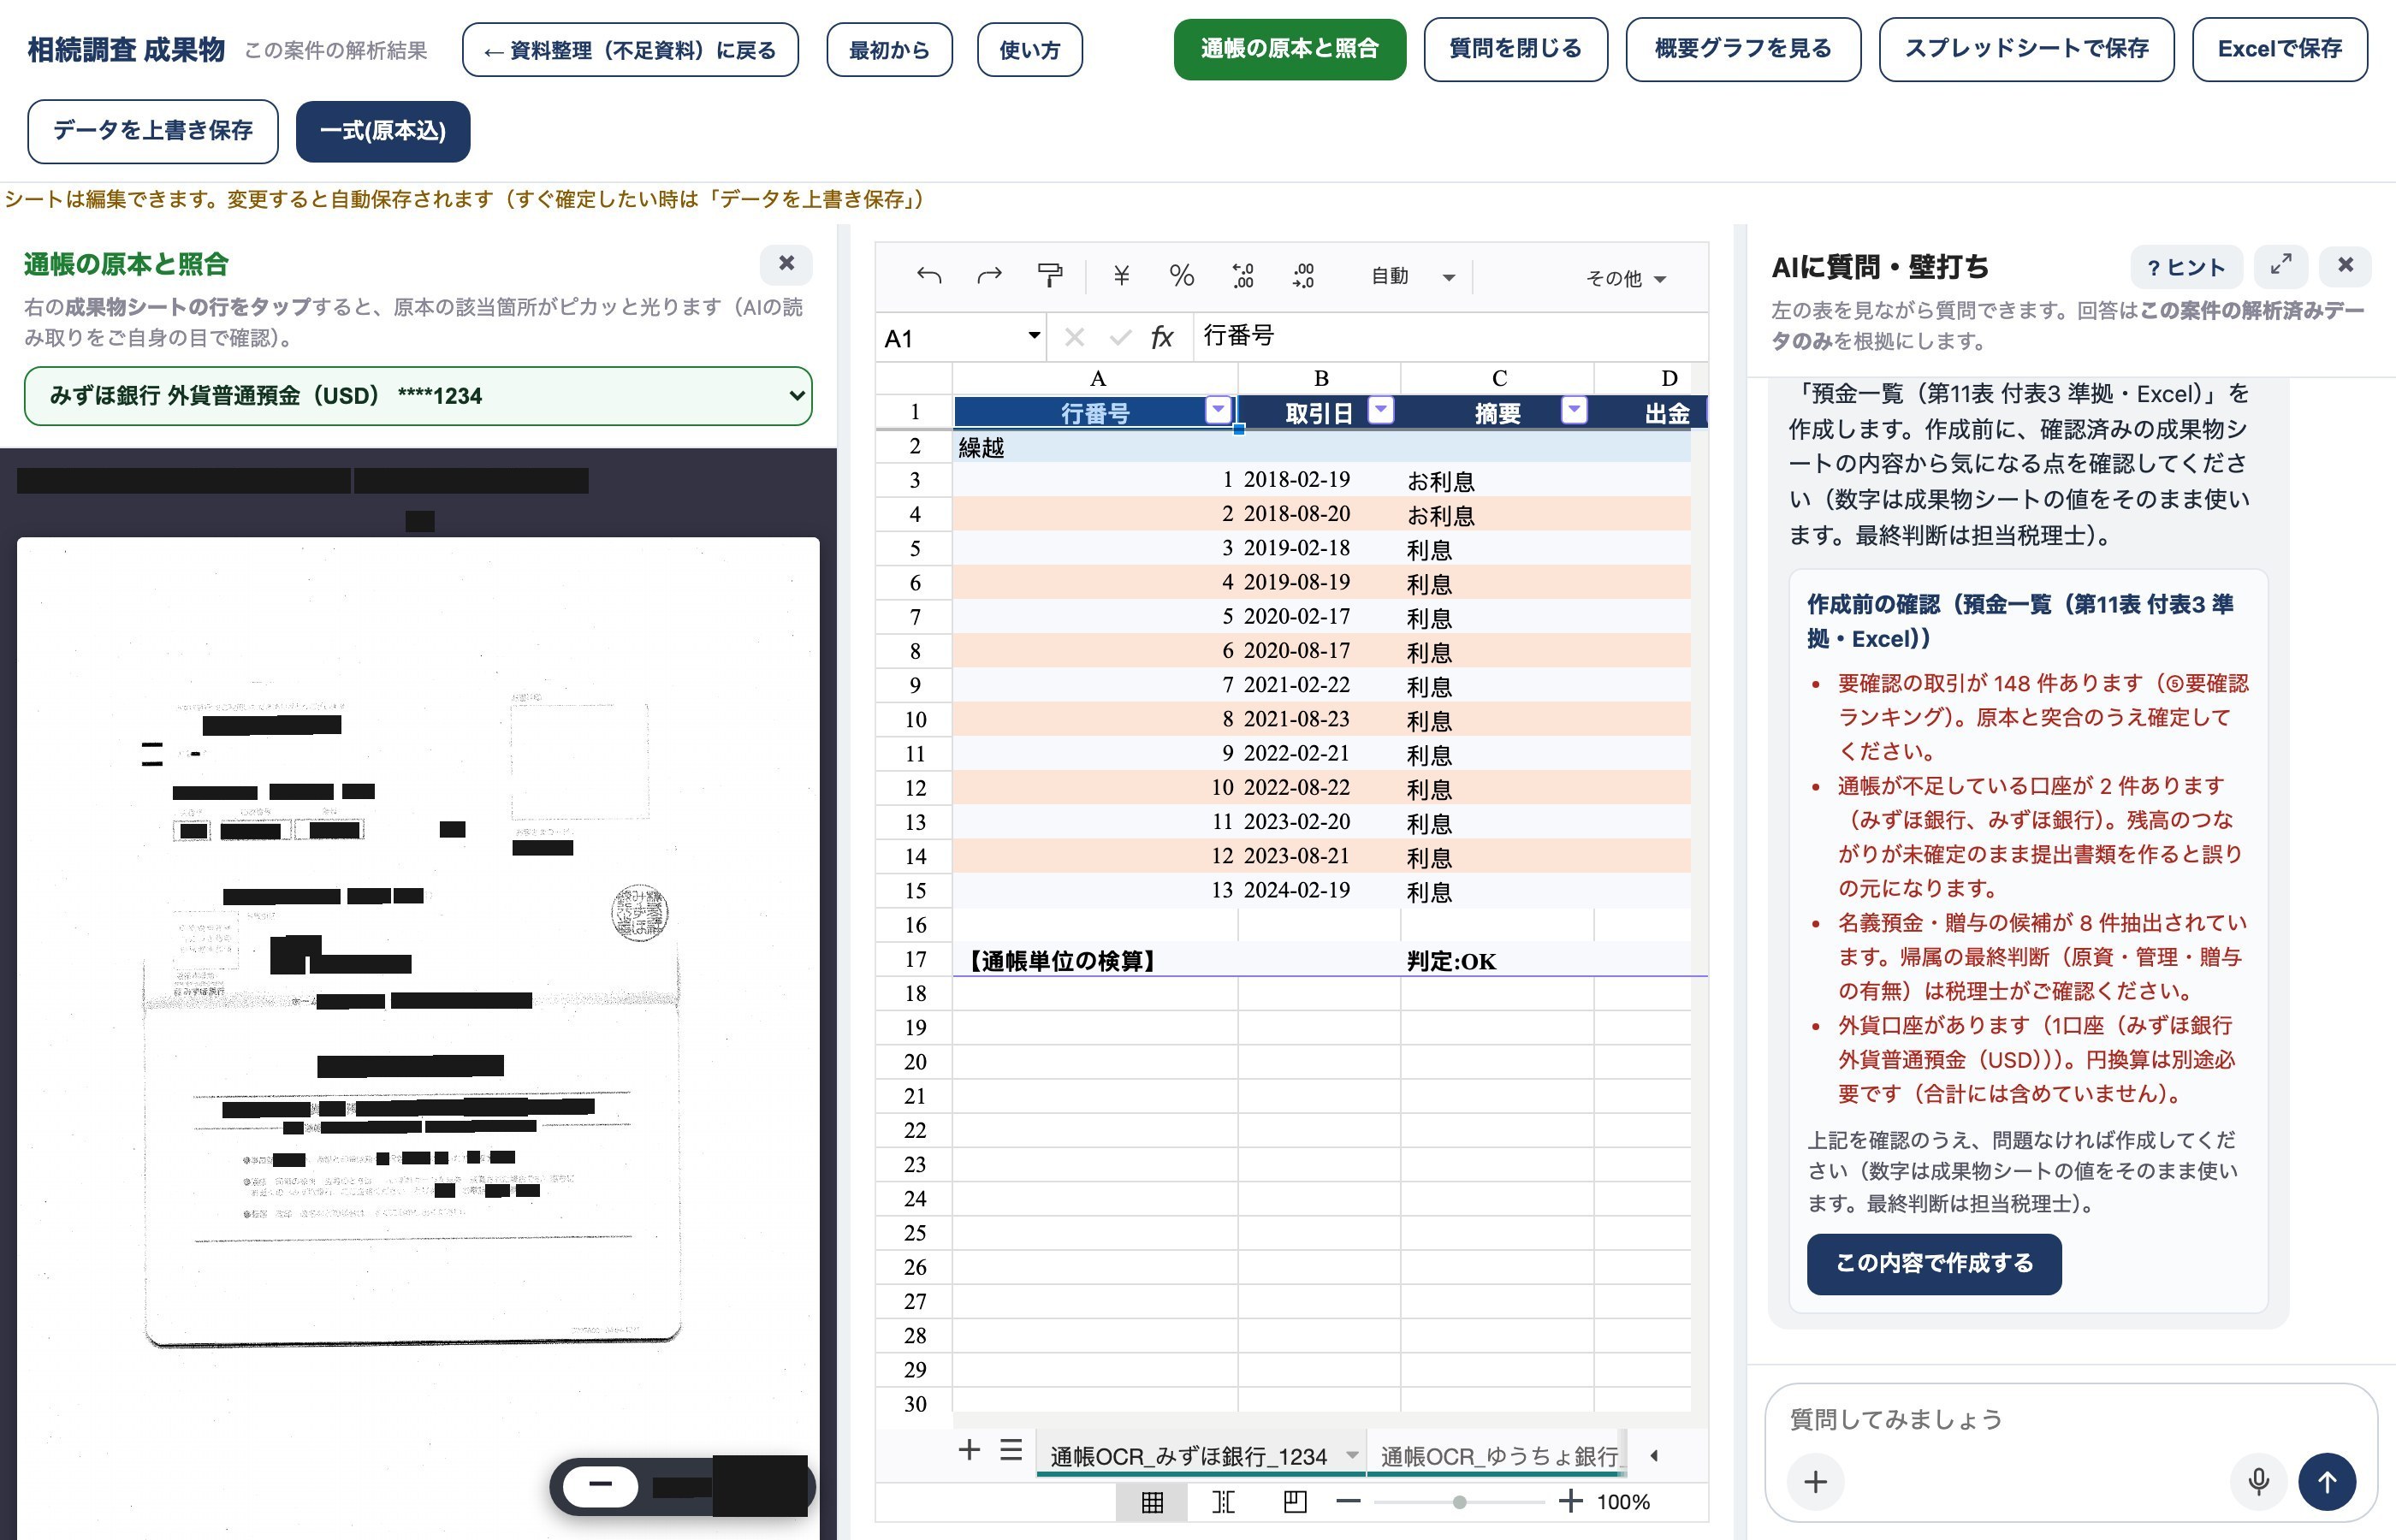The width and height of the screenshot is (2396, 1540).
Task: Export with Excelで保存
Action: click(2279, 49)
